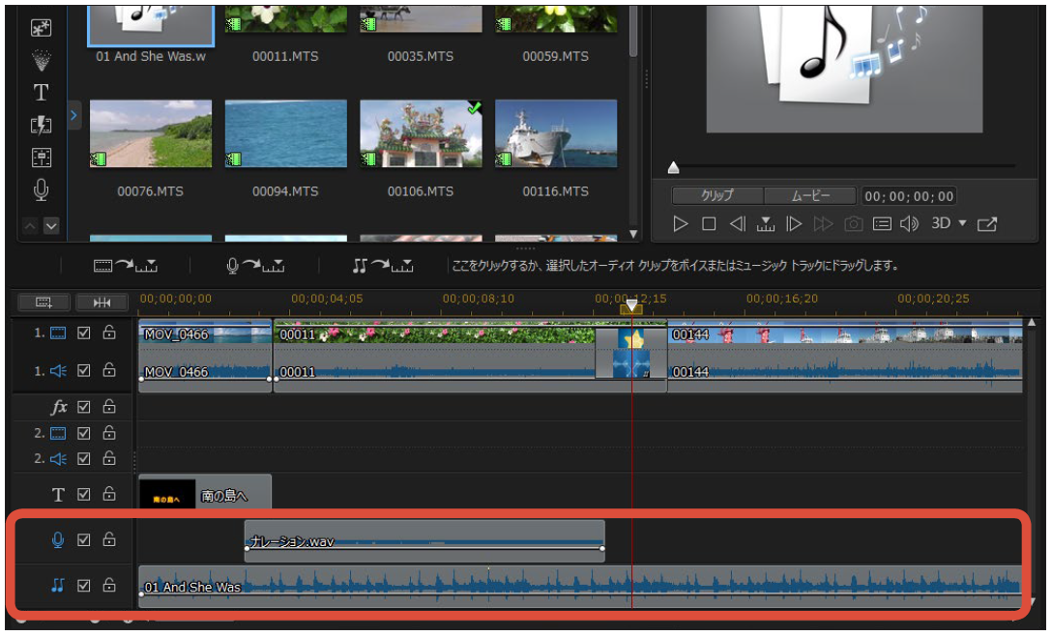
Task: Switch preview to ムービー mode
Action: tap(810, 195)
